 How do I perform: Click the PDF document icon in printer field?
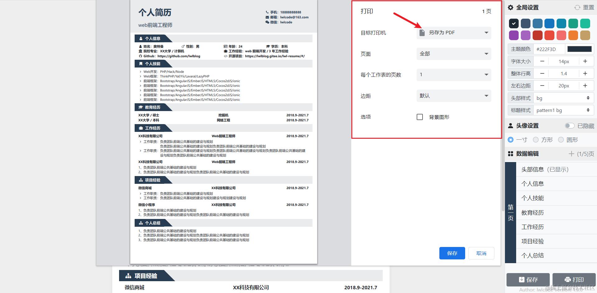pos(422,33)
